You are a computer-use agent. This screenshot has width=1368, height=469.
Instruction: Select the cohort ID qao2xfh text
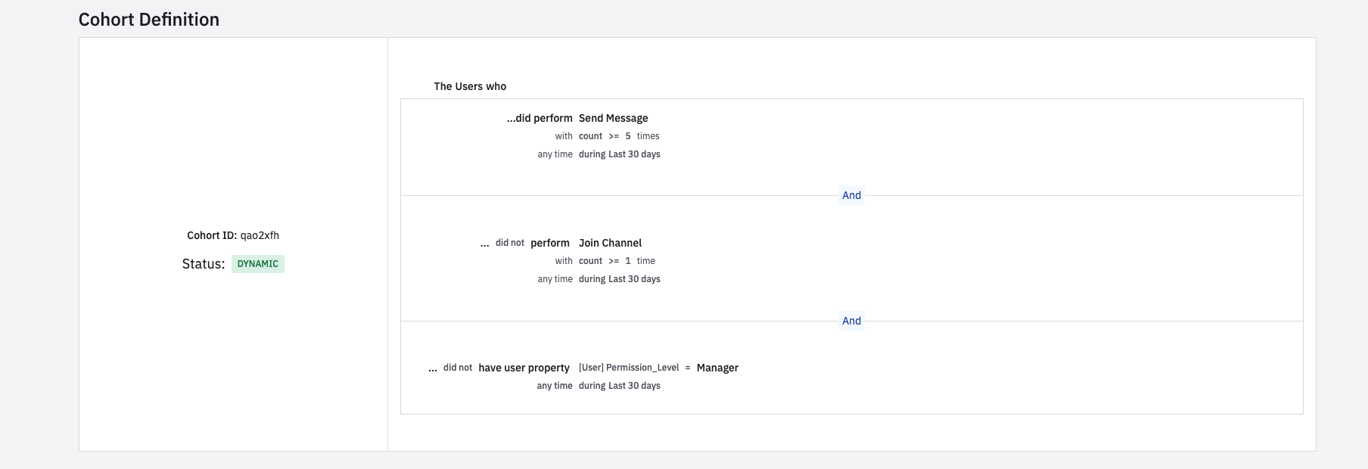(x=260, y=235)
